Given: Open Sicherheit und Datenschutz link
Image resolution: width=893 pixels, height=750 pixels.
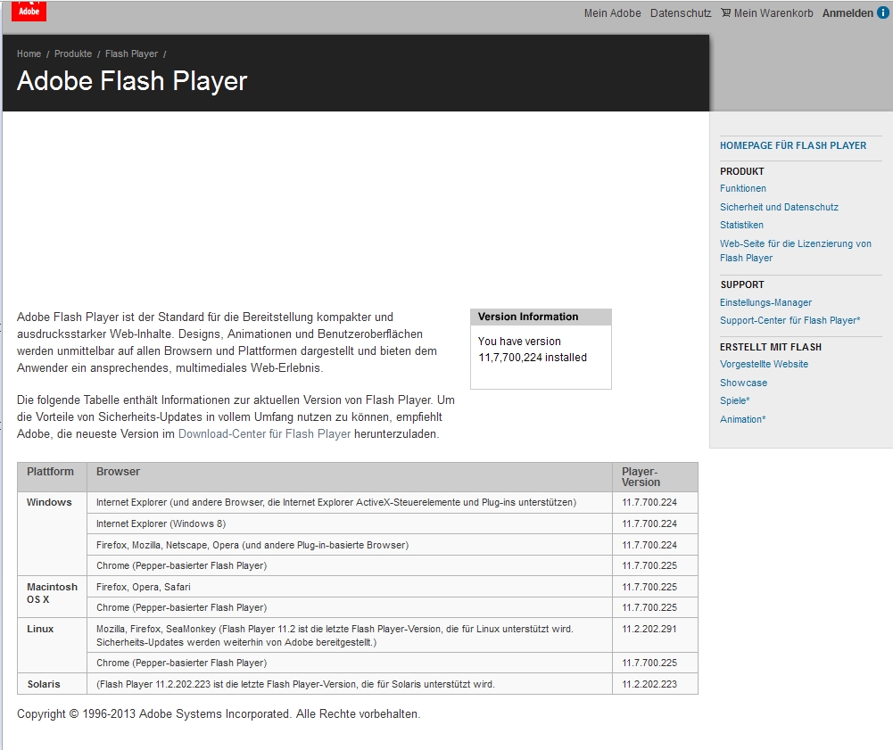Looking at the screenshot, I should tap(779, 207).
